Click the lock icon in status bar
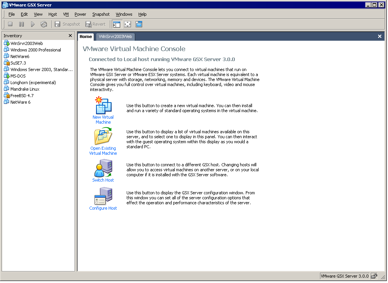 pyautogui.click(x=374, y=276)
